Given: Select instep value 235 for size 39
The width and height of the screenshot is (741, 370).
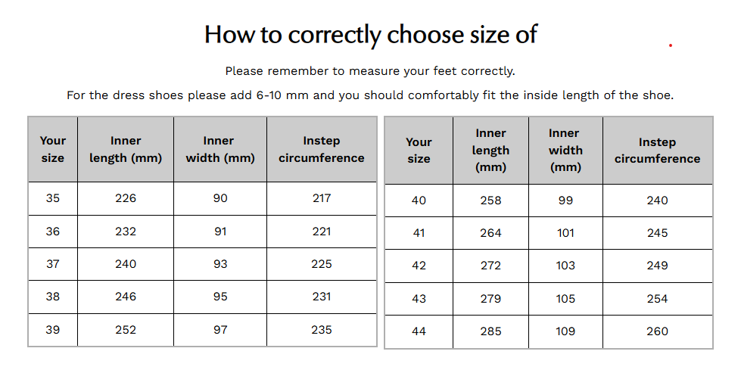Looking at the screenshot, I should (x=322, y=330).
